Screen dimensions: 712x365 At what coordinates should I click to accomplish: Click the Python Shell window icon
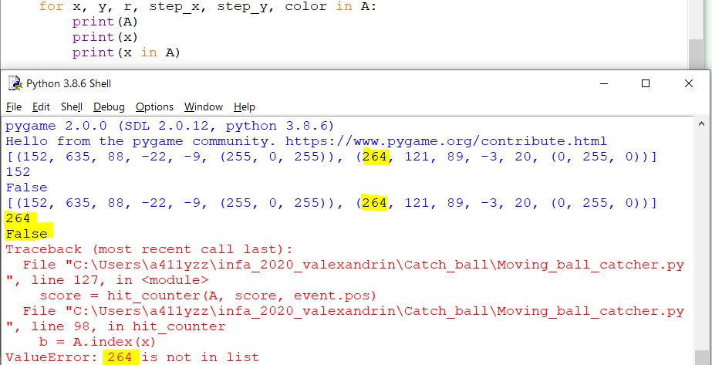click(15, 83)
